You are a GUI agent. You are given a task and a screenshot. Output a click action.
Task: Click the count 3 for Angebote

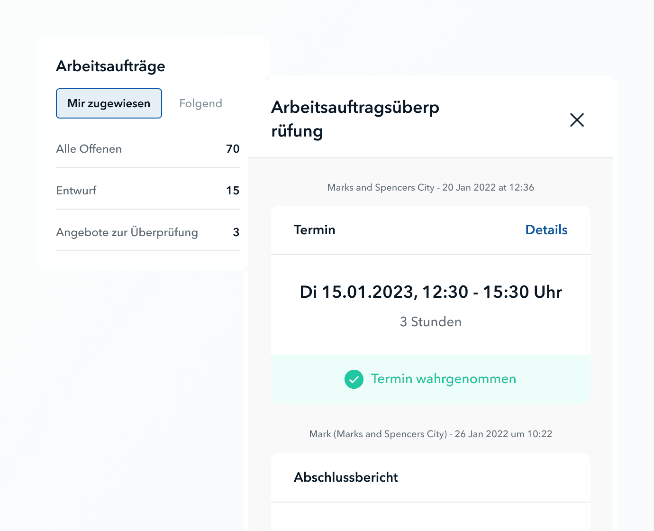(236, 232)
